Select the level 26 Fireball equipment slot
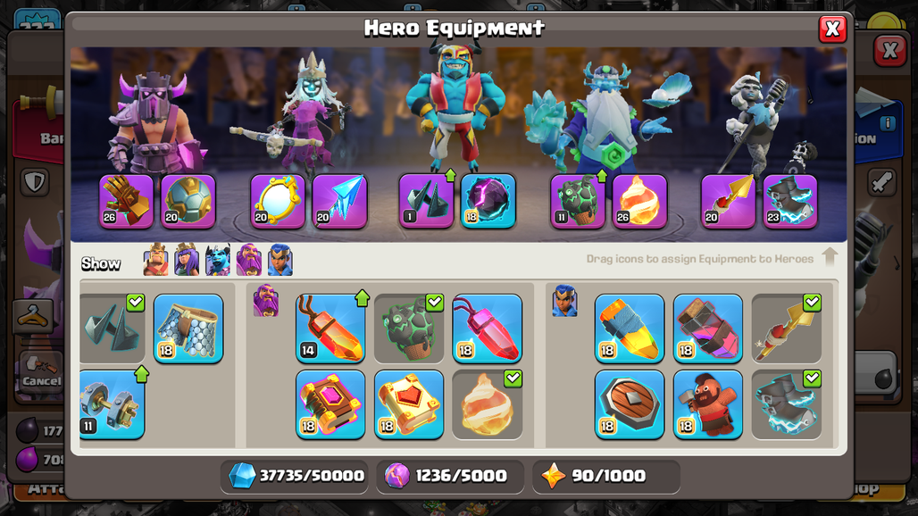 (x=640, y=201)
